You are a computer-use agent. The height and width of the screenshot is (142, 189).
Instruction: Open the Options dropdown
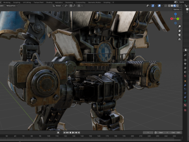tap(177, 9)
